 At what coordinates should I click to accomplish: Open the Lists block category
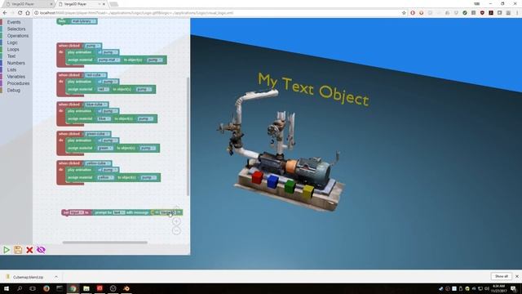11,69
